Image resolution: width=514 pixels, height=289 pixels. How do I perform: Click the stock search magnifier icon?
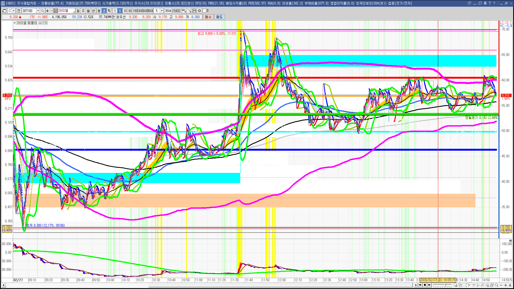click(42, 11)
